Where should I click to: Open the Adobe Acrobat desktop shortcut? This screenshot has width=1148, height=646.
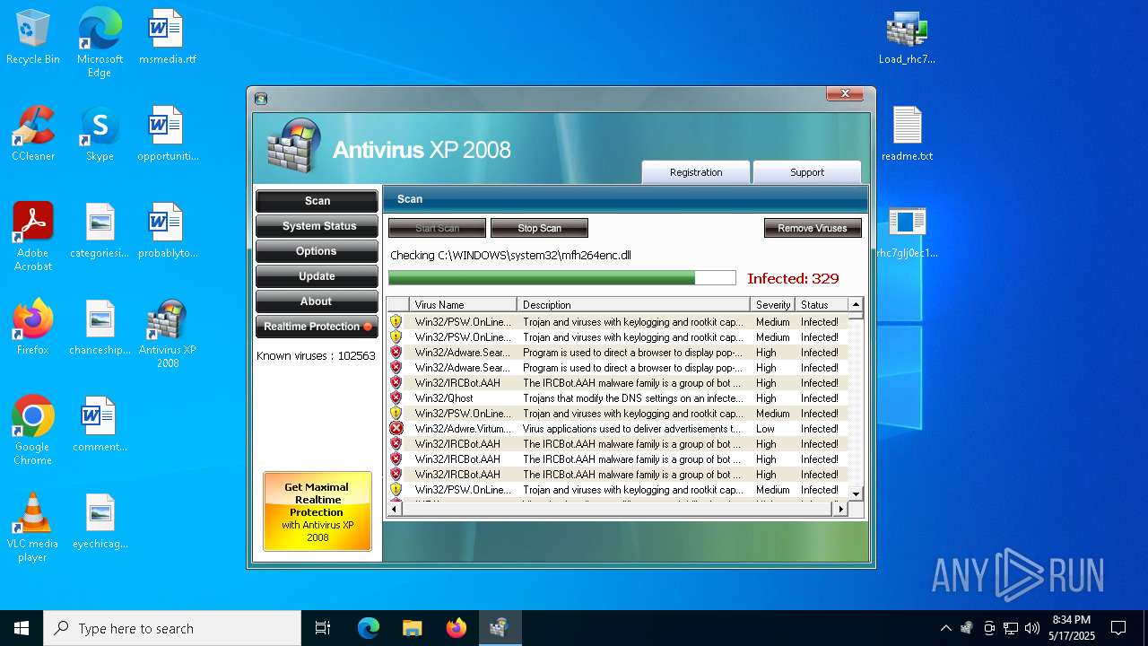tap(33, 237)
